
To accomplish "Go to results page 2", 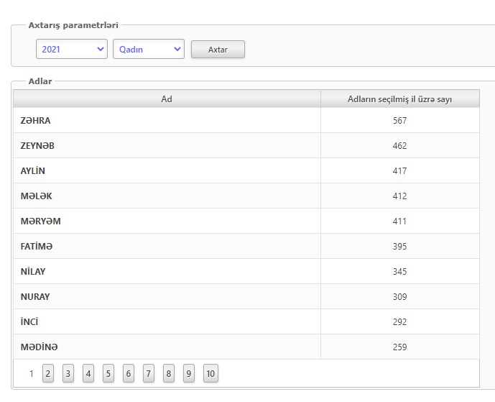I will click(x=48, y=373).
